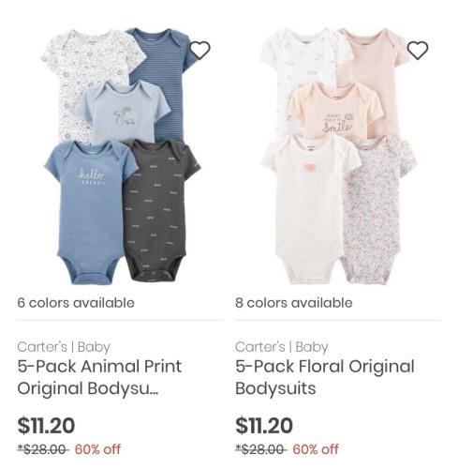Click Carter's | Baby label above Floral pack

pos(282,347)
